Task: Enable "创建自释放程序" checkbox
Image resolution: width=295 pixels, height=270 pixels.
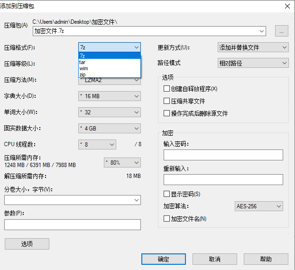Action: [x=166, y=89]
